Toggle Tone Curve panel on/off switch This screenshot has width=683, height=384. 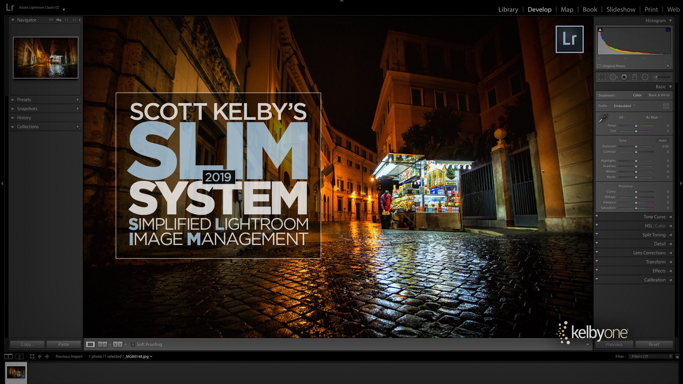pyautogui.click(x=597, y=217)
